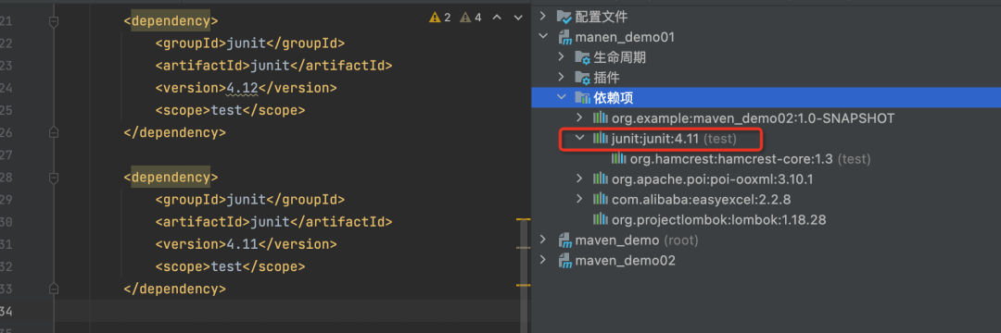Click the 插件 plugins folder icon

pyautogui.click(x=582, y=78)
